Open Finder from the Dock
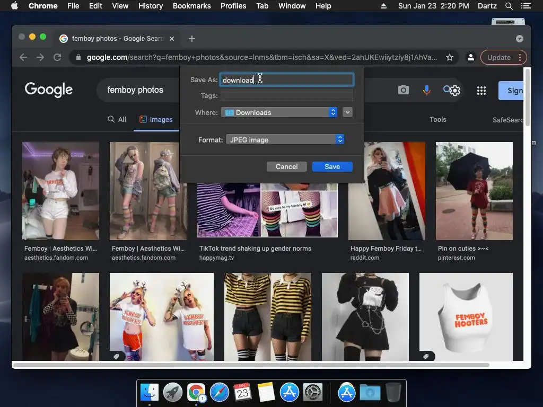 150,393
